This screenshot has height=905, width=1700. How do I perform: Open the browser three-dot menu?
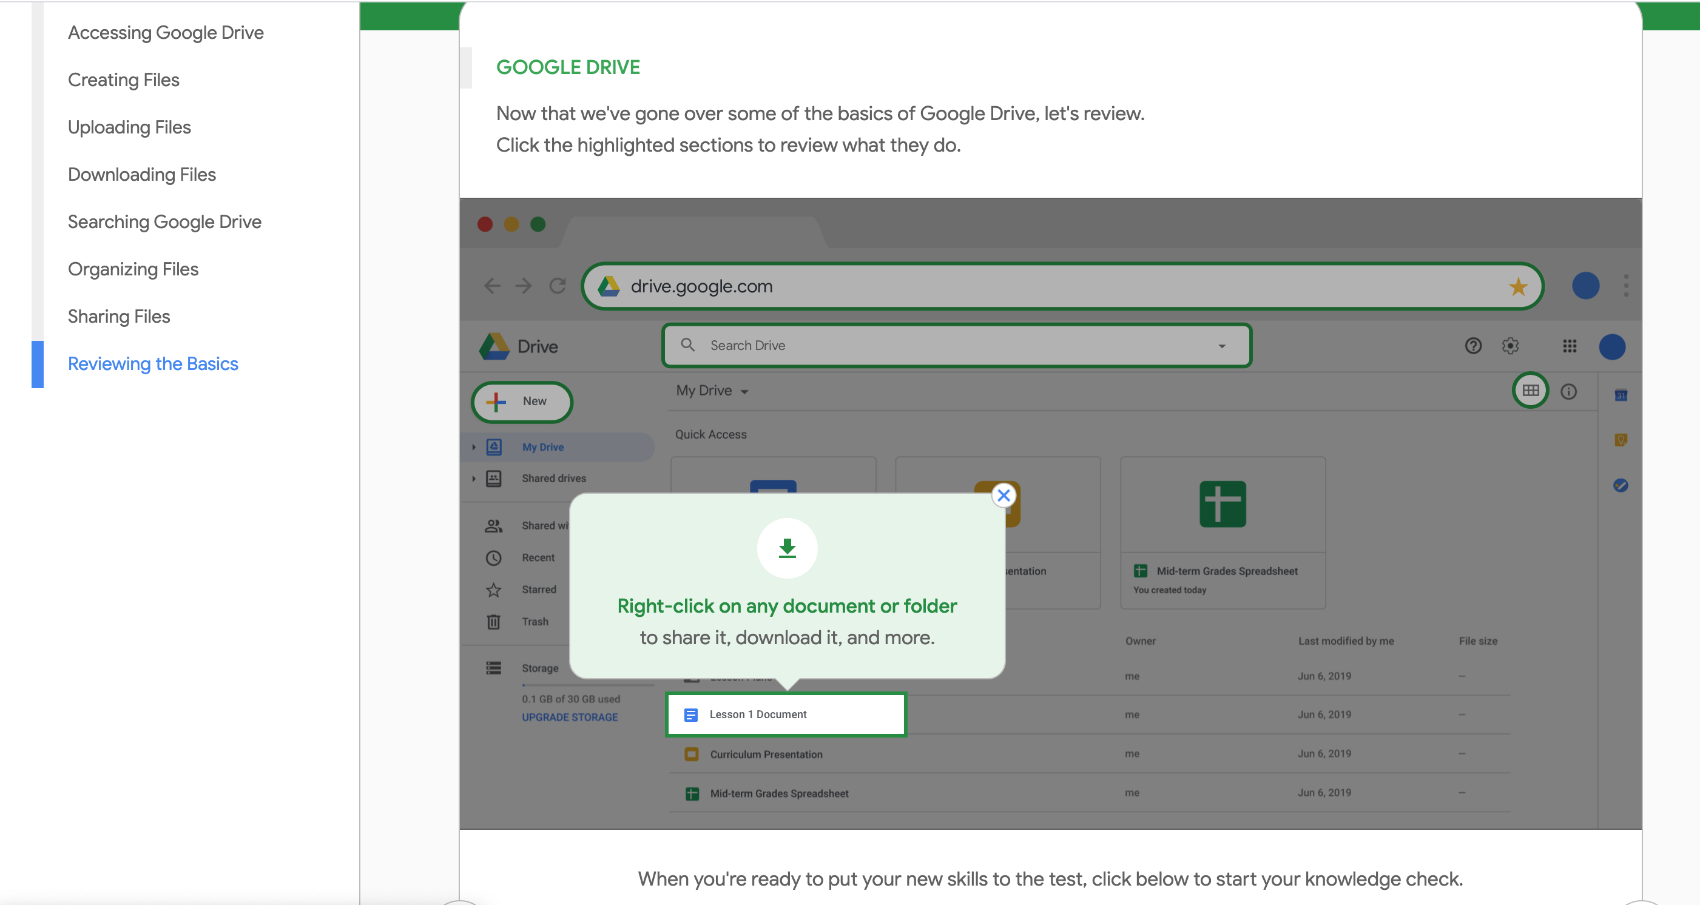[1626, 286]
